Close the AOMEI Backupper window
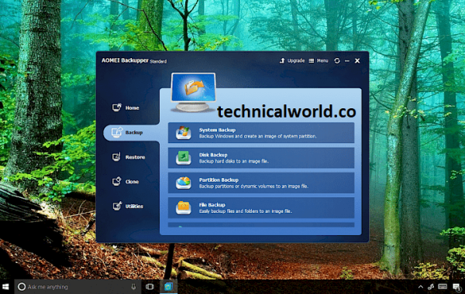Image resolution: width=465 pixels, height=294 pixels. (x=357, y=60)
